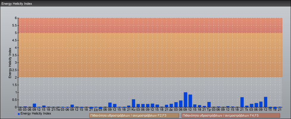The height and width of the screenshot is (119, 291).
Task: Select the Τρ day label on the axis
Action: (x=209, y=109)
